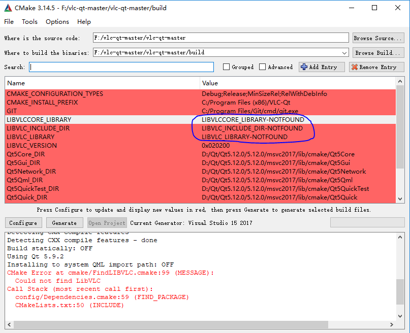Click the CMakeLists.txt:50 call stack line

tap(69, 305)
